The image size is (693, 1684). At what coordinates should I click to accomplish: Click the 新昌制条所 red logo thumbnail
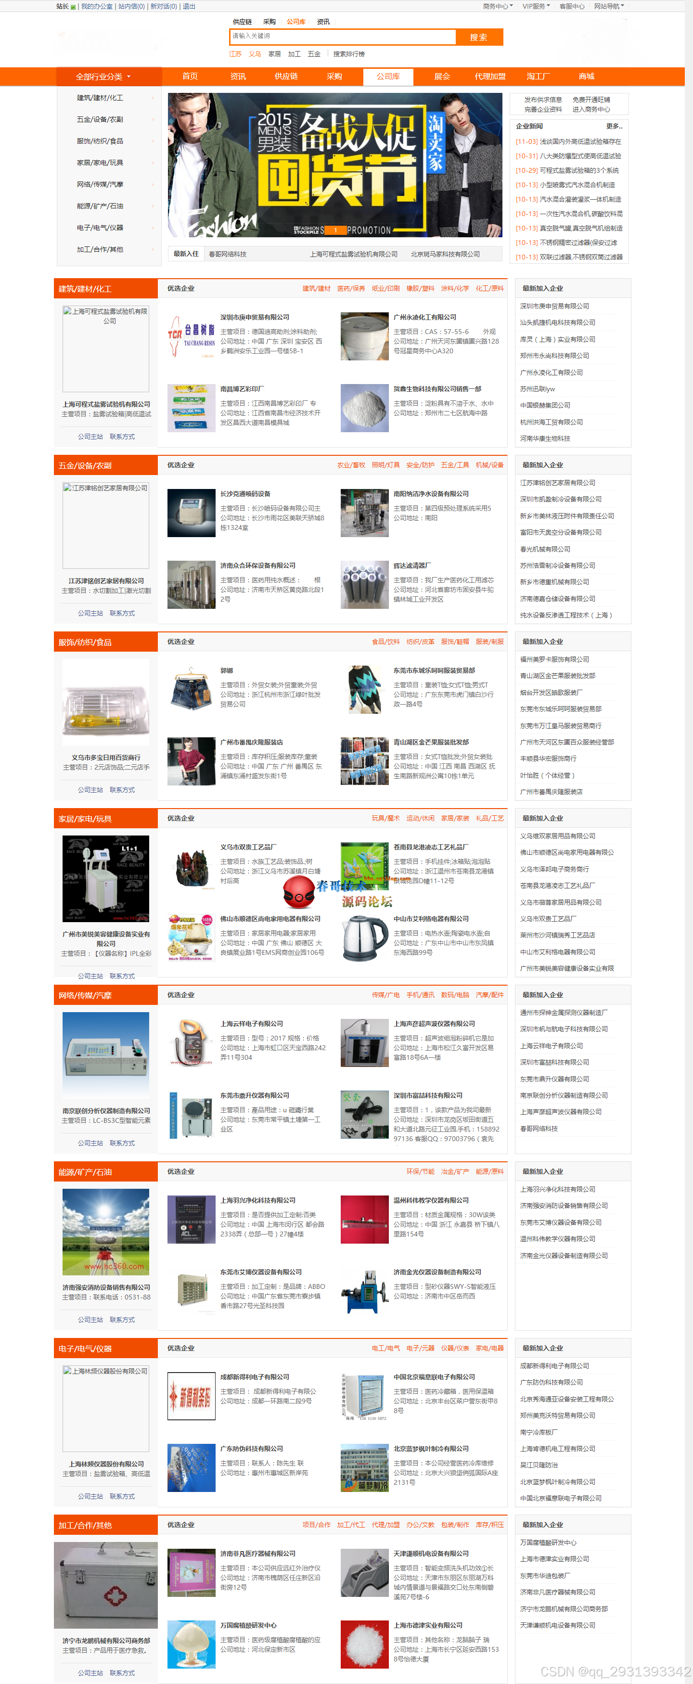point(191,1396)
